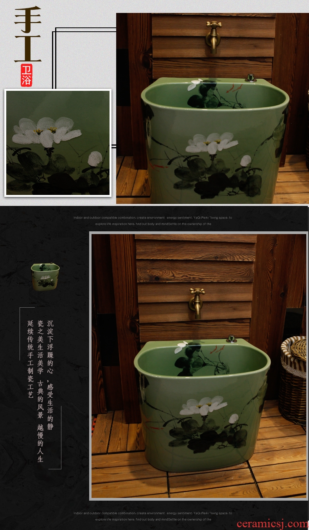The width and height of the screenshot is (309, 530).
Task: Click the red 卫浴 seal badge
Action: coord(27,75)
